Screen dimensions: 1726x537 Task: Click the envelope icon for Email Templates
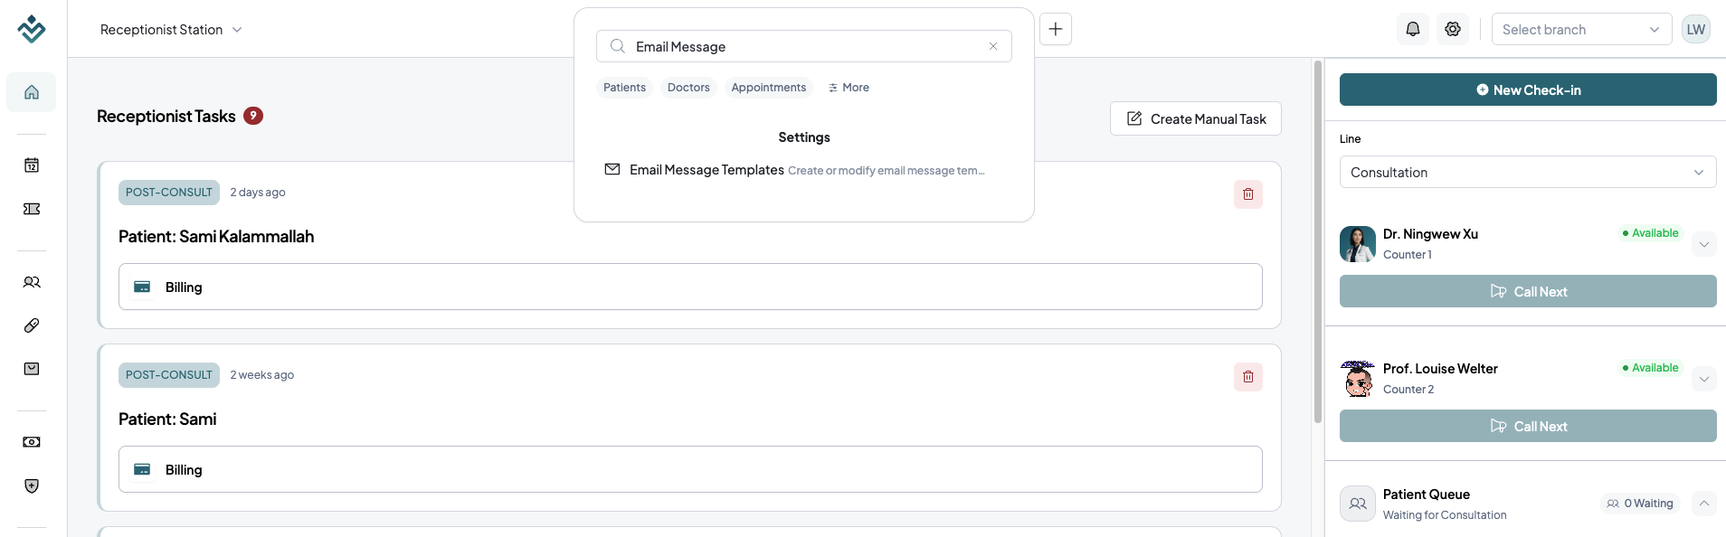612,169
